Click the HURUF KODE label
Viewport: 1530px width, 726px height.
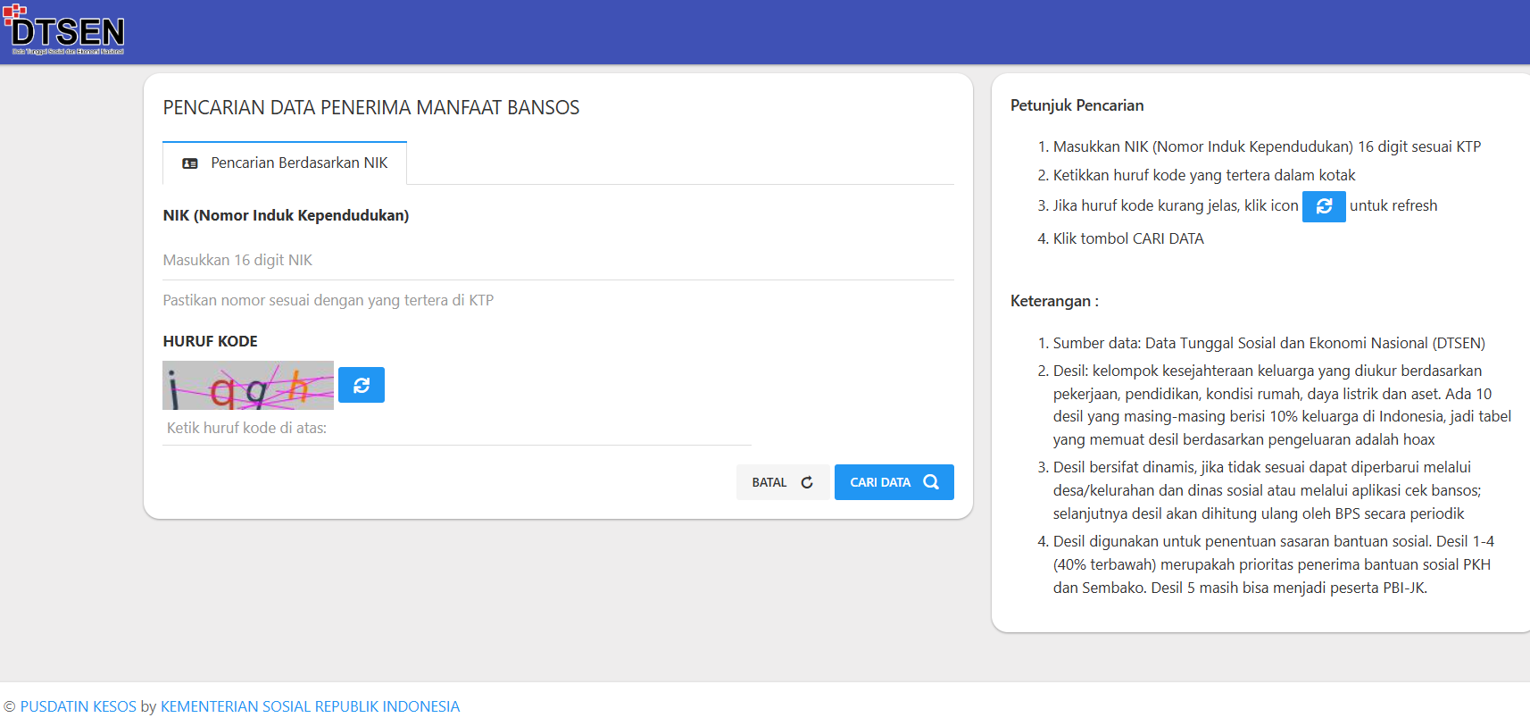point(211,341)
